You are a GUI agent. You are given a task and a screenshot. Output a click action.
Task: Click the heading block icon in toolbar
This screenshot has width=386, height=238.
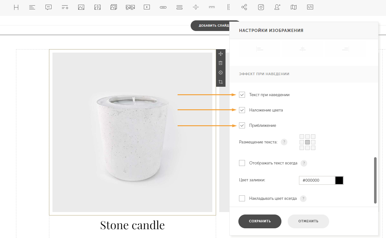point(16,7)
